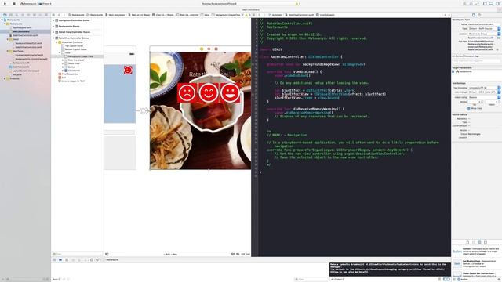Select the view controller icon in the scene dock
Viewport: 502px width, 282px height.
click(x=202, y=49)
